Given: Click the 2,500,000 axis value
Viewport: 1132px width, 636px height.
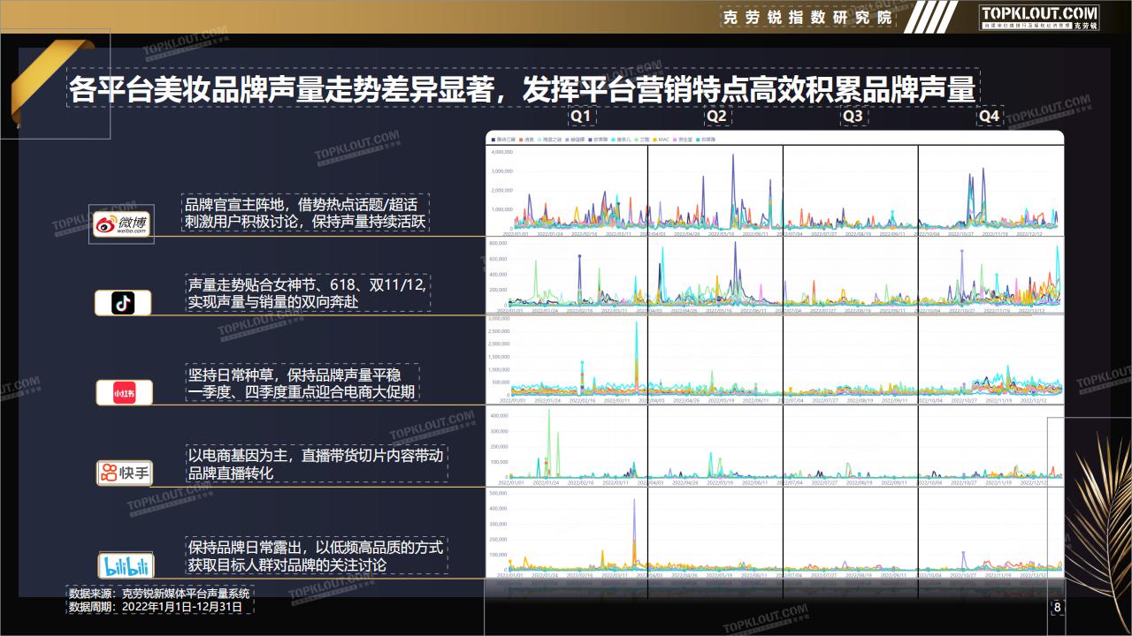Looking at the screenshot, I should coord(499,330).
